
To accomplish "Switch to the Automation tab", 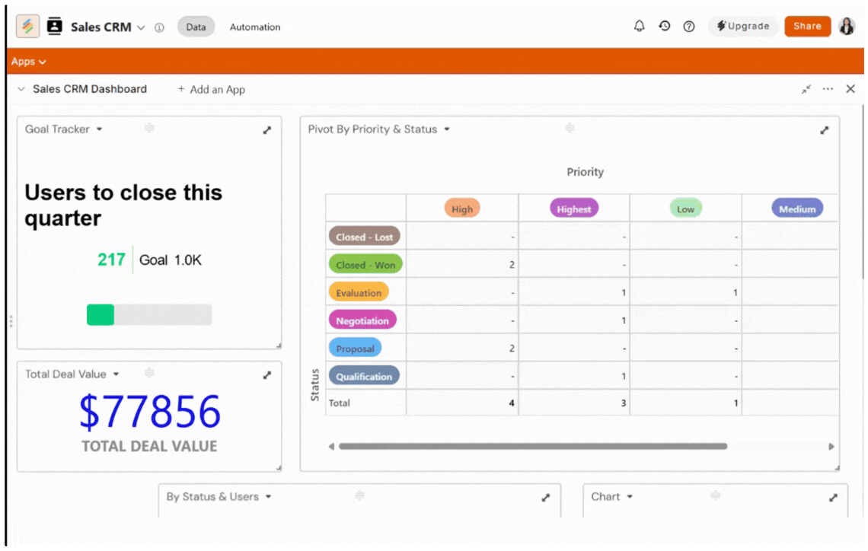I will click(255, 27).
